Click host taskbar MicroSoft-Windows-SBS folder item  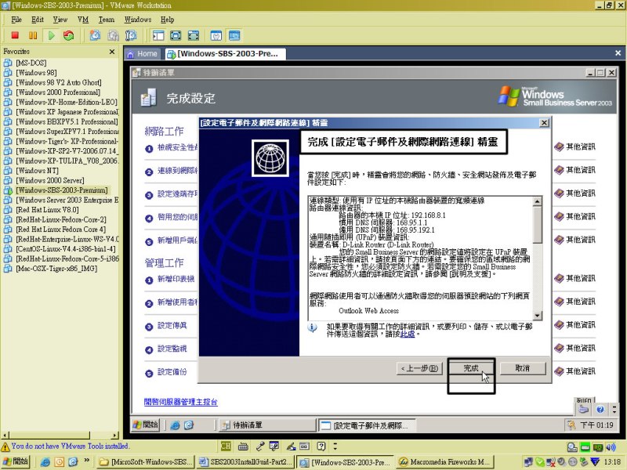146,462
